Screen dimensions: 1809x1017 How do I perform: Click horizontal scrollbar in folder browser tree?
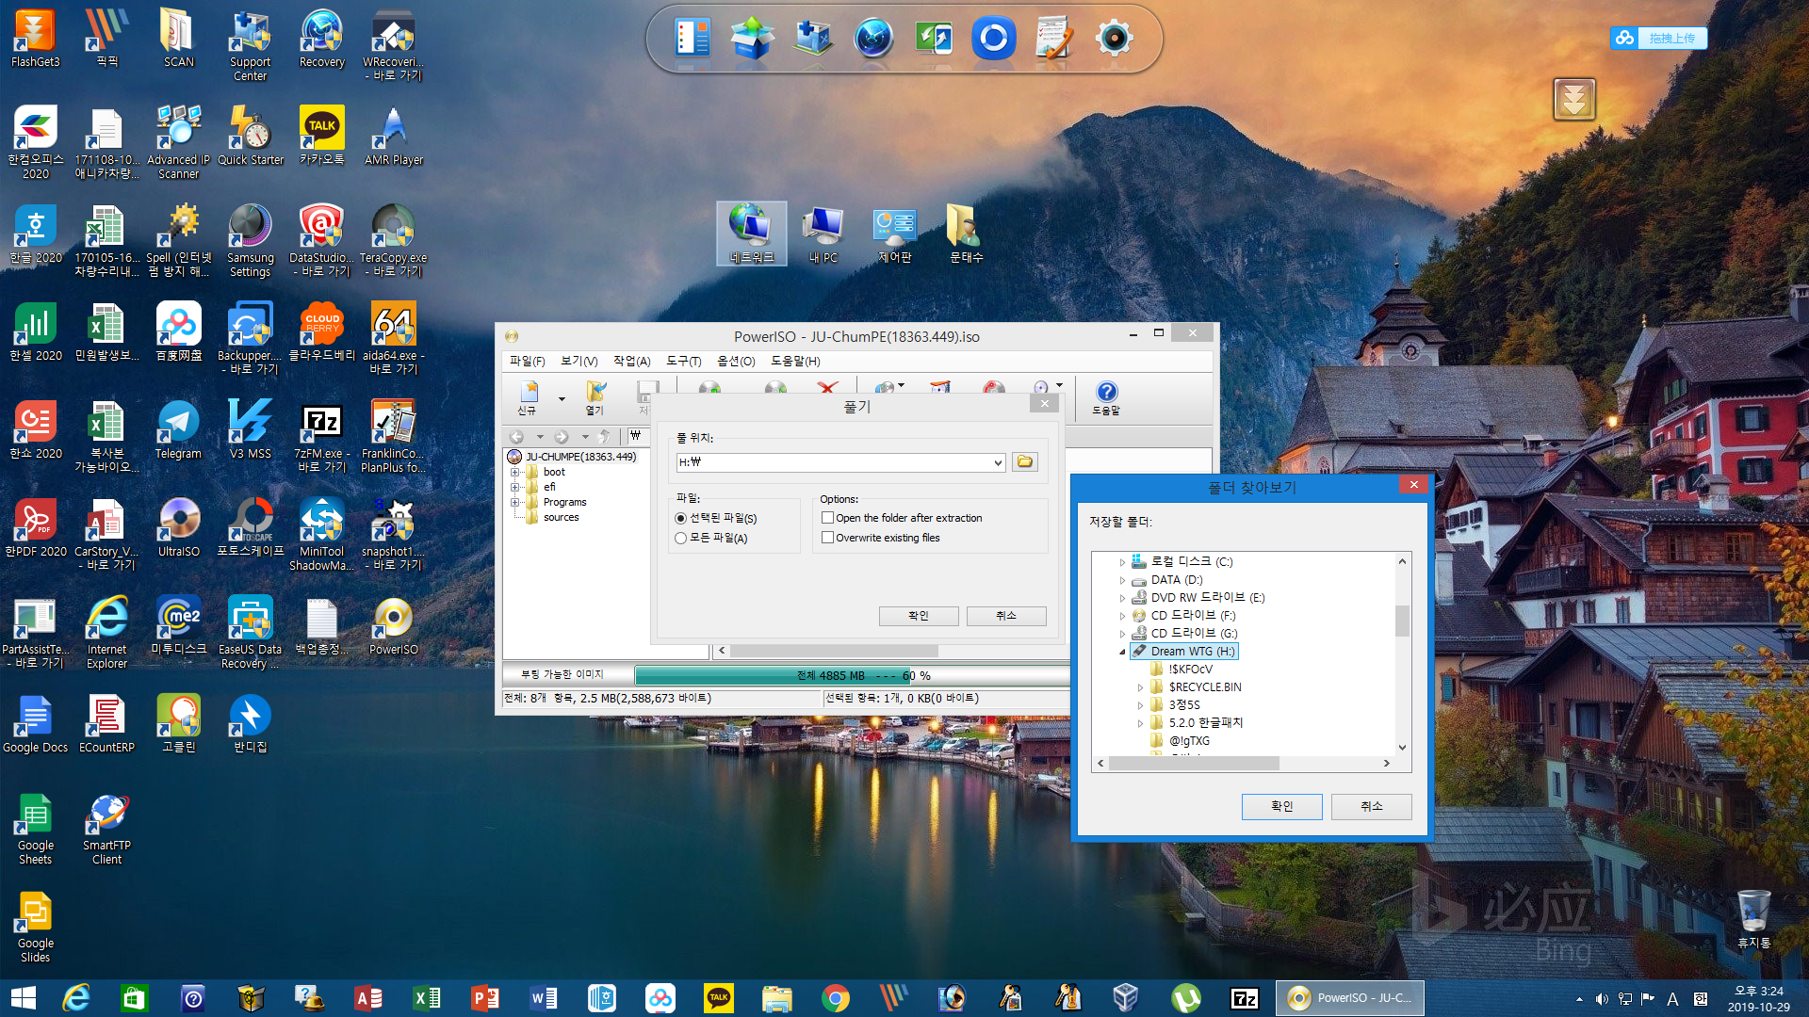click(x=1195, y=764)
